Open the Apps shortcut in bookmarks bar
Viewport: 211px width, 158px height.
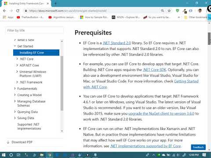click(x=8, y=17)
